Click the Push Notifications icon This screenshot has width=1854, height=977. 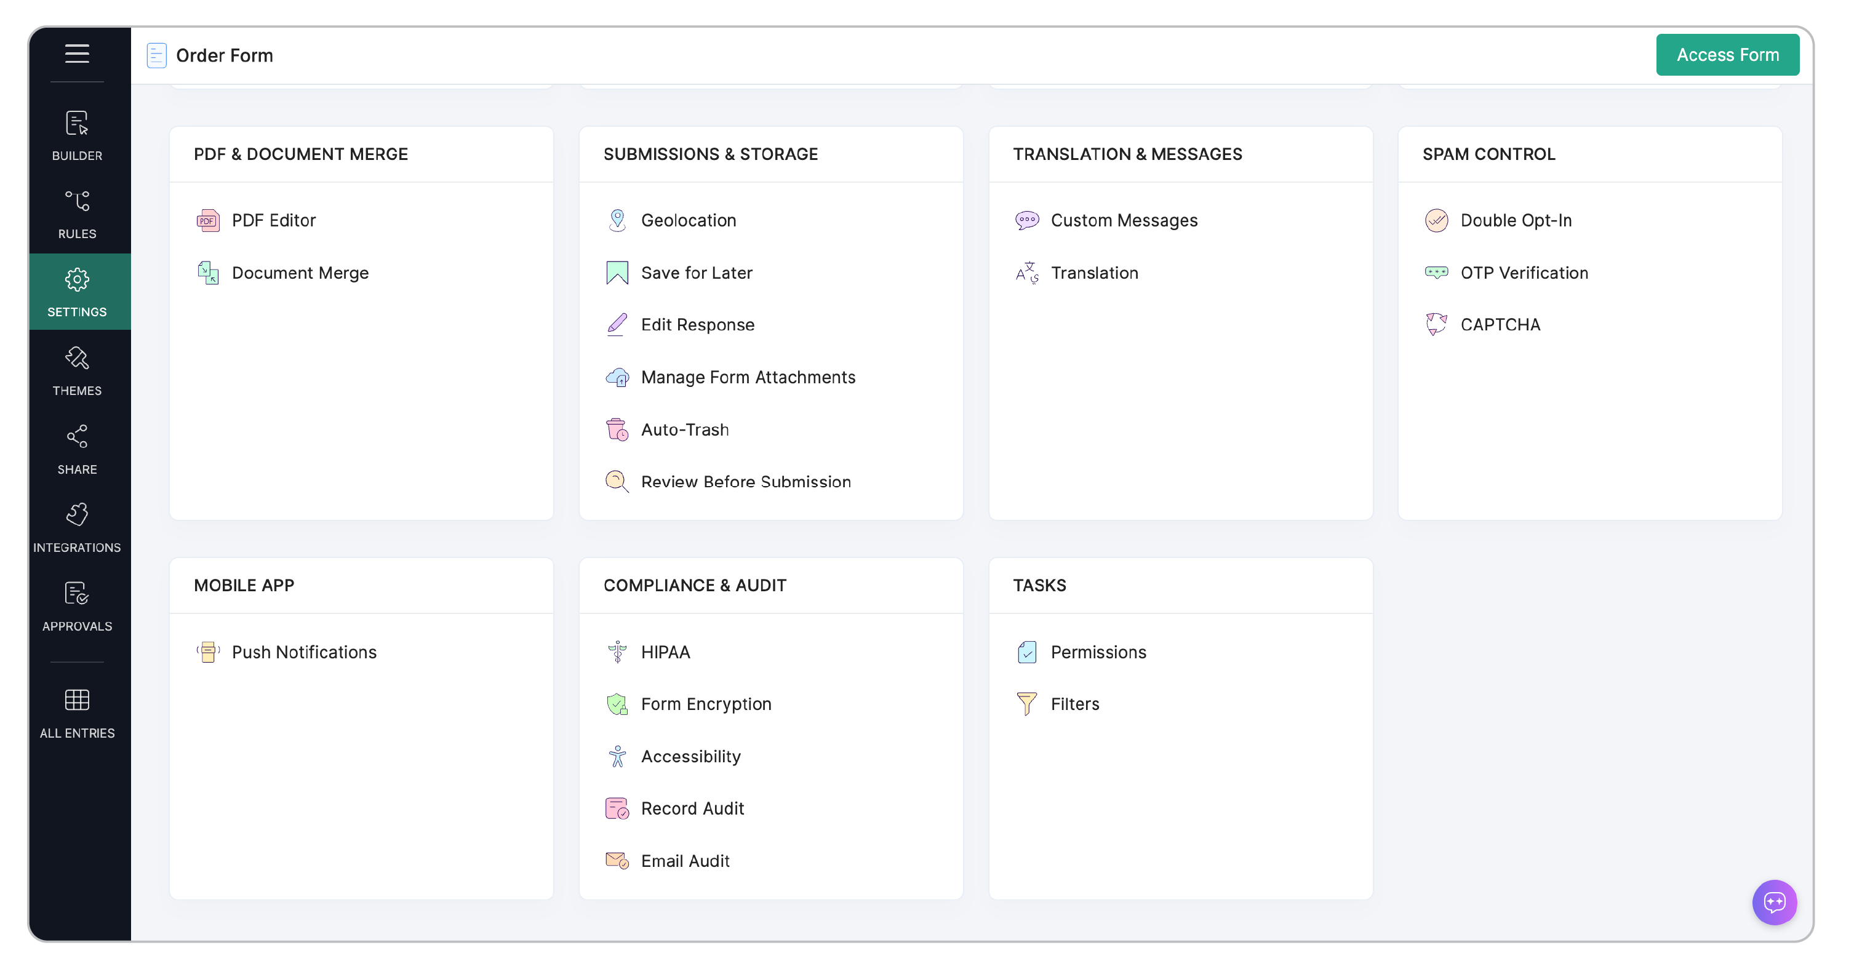208,652
